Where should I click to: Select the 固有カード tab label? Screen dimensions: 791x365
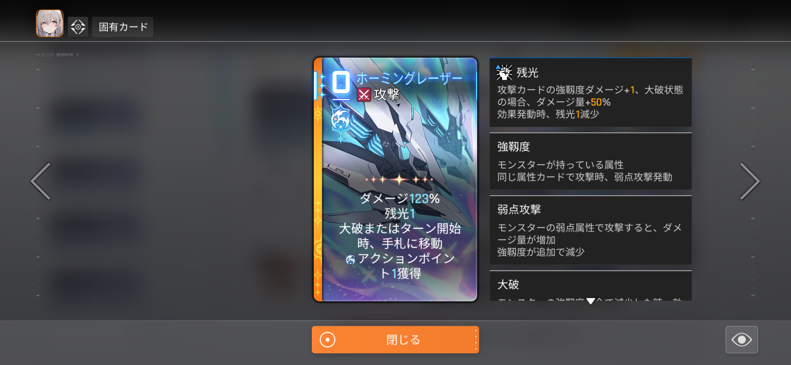(123, 27)
